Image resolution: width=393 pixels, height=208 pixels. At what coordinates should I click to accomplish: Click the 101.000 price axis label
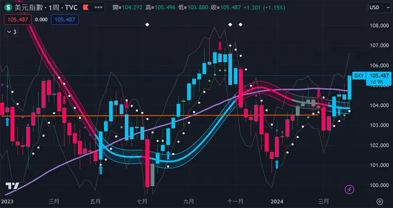[x=379, y=165]
